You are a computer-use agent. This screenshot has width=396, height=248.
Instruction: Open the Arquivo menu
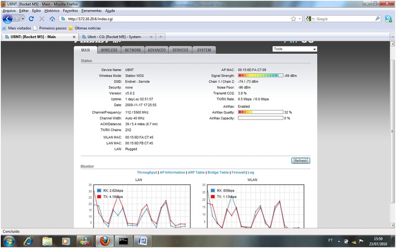[x=9, y=10]
